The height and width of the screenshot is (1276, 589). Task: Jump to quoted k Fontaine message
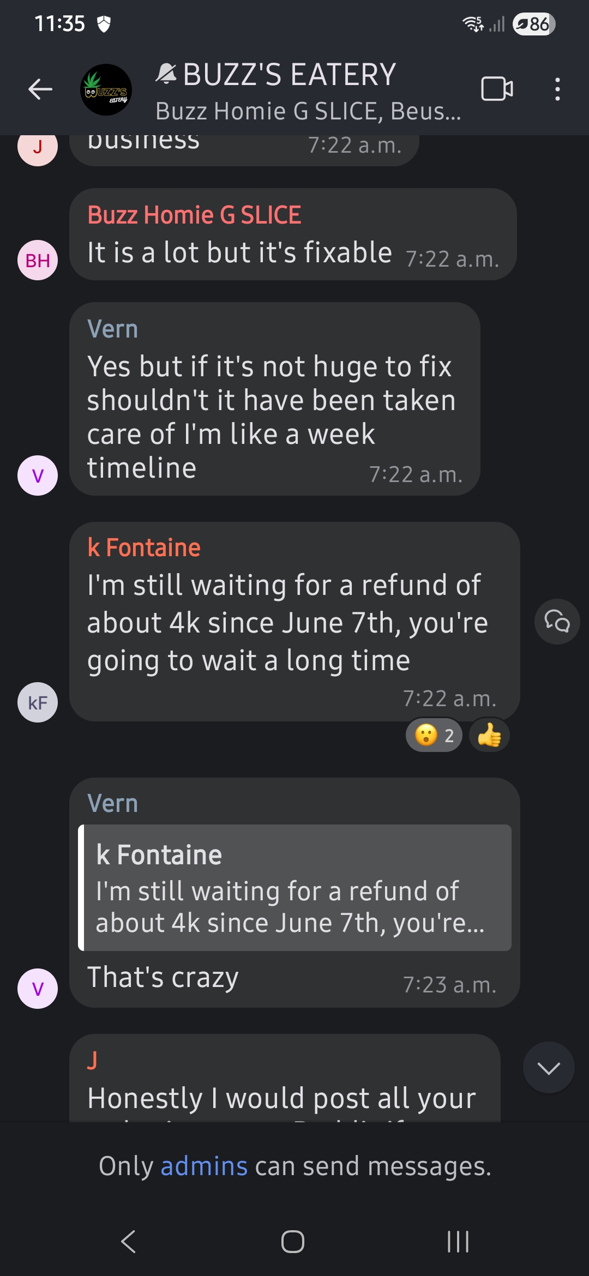tap(294, 888)
